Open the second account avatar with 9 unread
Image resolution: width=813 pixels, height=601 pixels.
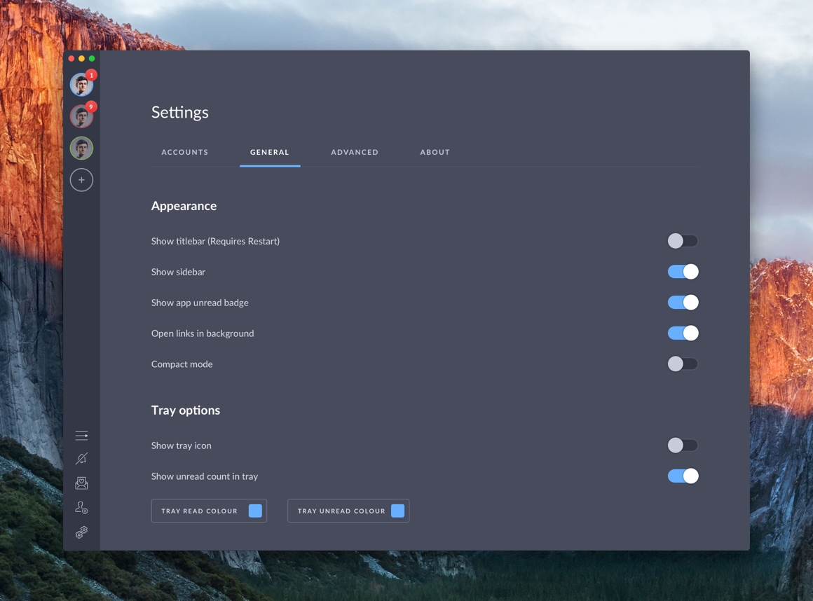(81, 116)
